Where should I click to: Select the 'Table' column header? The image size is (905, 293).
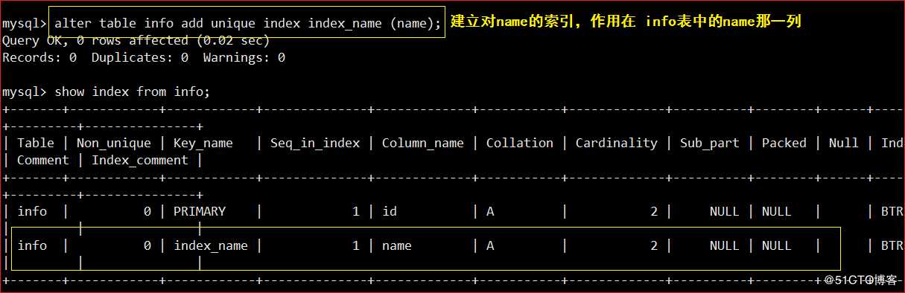point(36,143)
